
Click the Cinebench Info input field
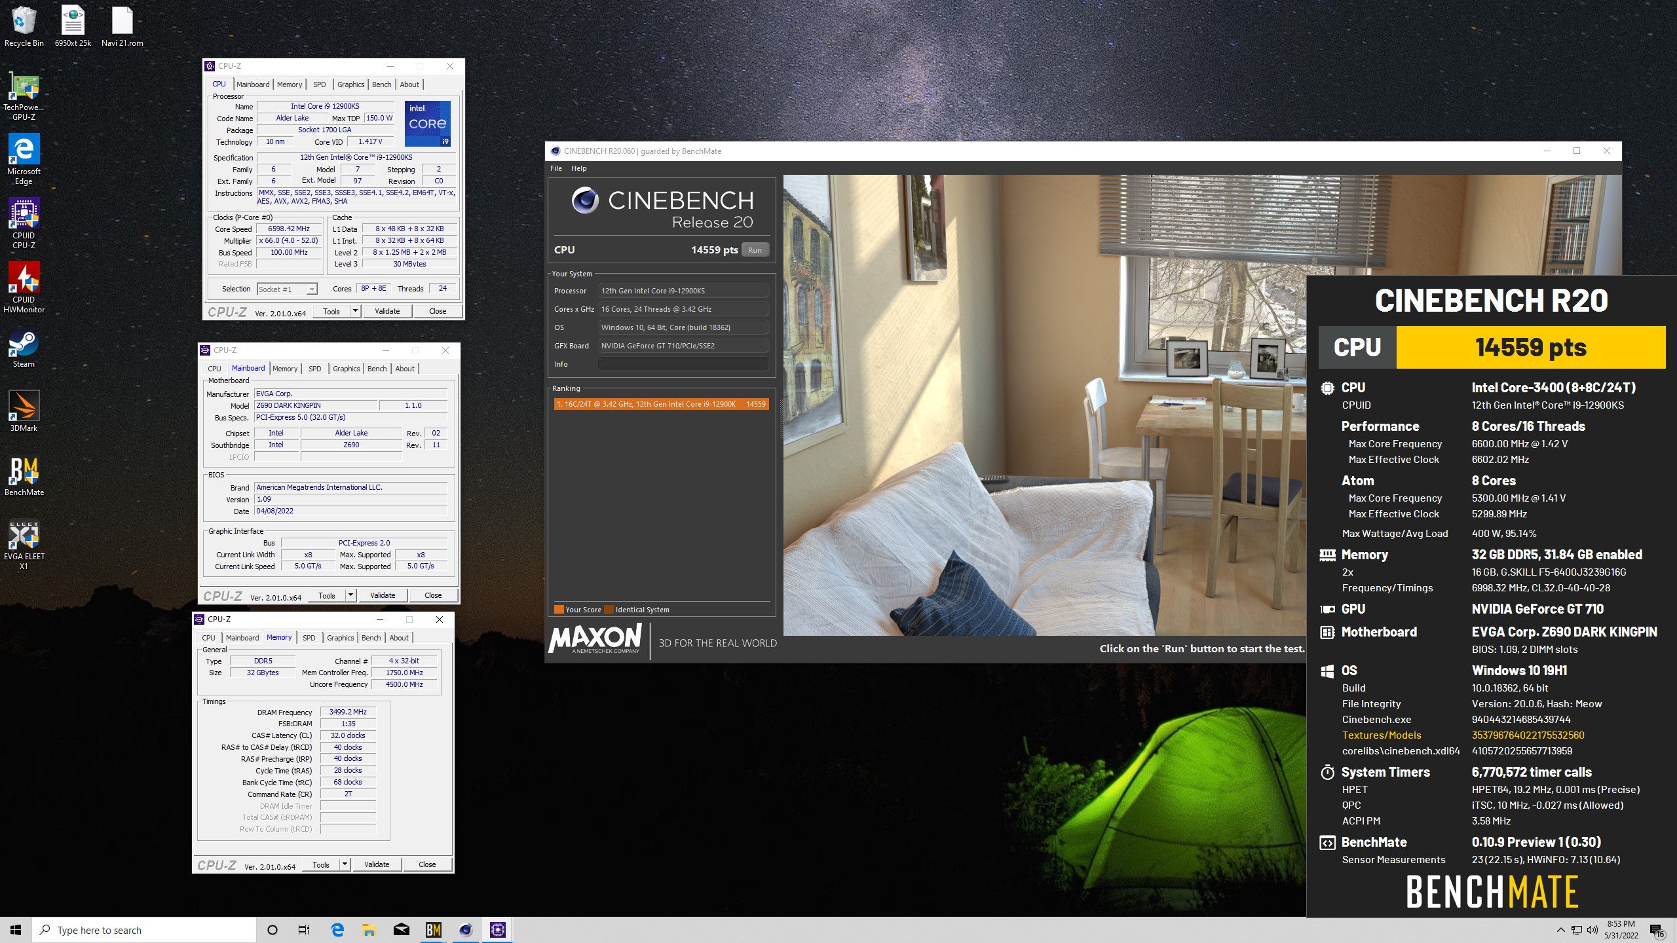683,364
